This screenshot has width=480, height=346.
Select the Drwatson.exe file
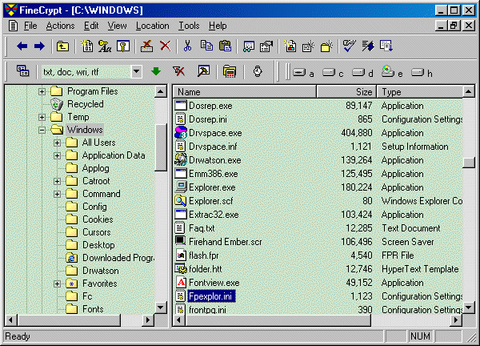click(x=215, y=160)
